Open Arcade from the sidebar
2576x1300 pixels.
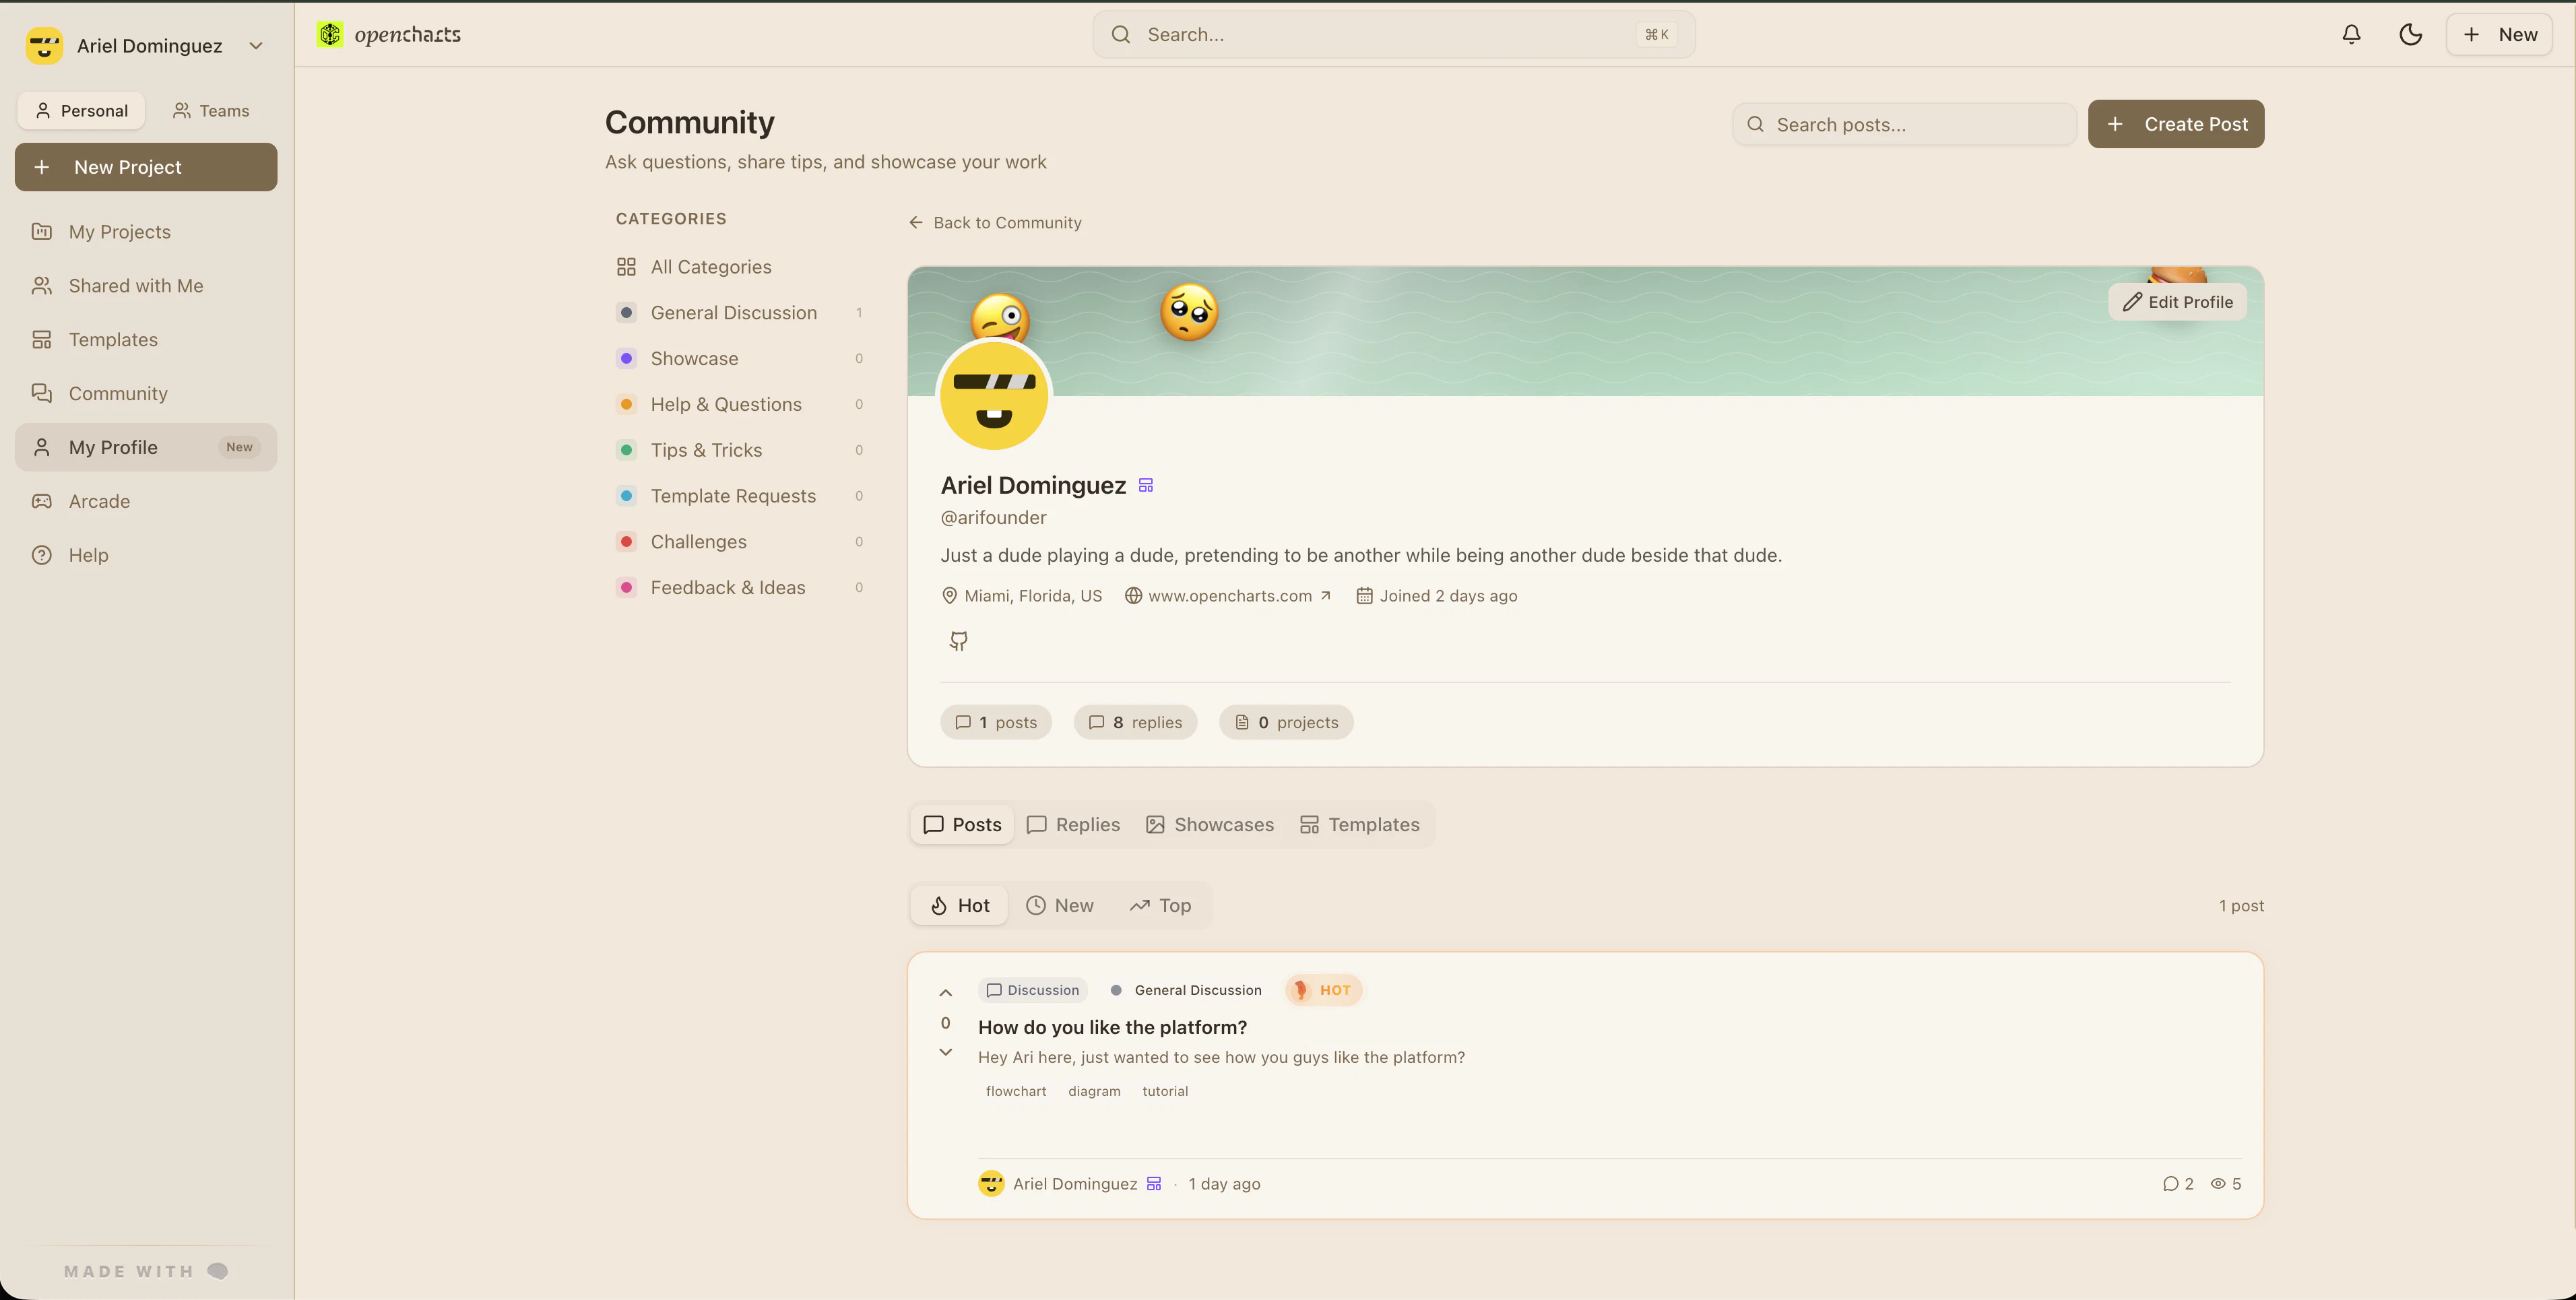[99, 501]
